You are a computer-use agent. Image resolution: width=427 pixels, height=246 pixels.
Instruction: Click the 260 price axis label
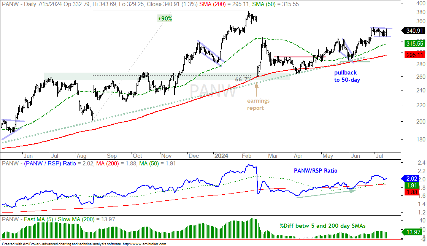coord(421,76)
